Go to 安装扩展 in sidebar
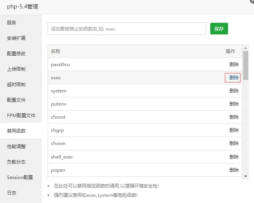Screen dimensions: 254x203 [x=16, y=38]
